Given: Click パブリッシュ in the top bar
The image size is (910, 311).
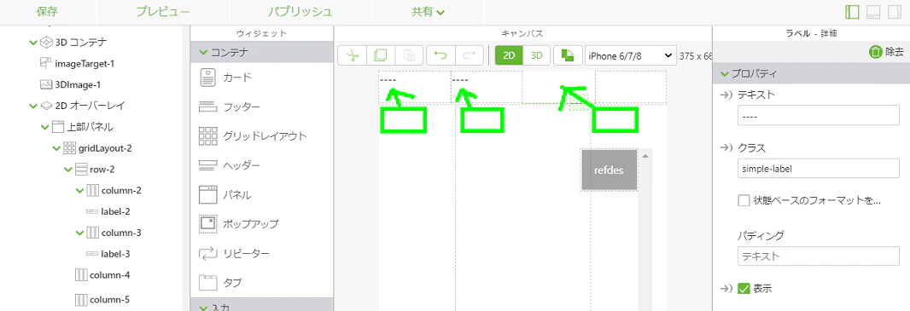Looking at the screenshot, I should (300, 12).
